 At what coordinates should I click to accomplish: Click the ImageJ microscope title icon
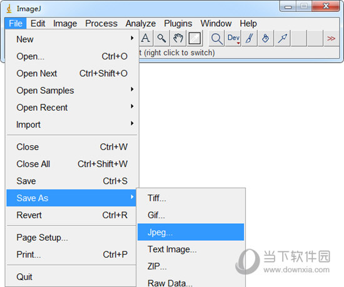pos(9,9)
